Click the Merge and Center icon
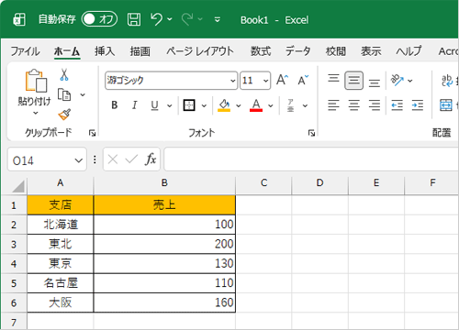459x330 pixels. click(446, 105)
